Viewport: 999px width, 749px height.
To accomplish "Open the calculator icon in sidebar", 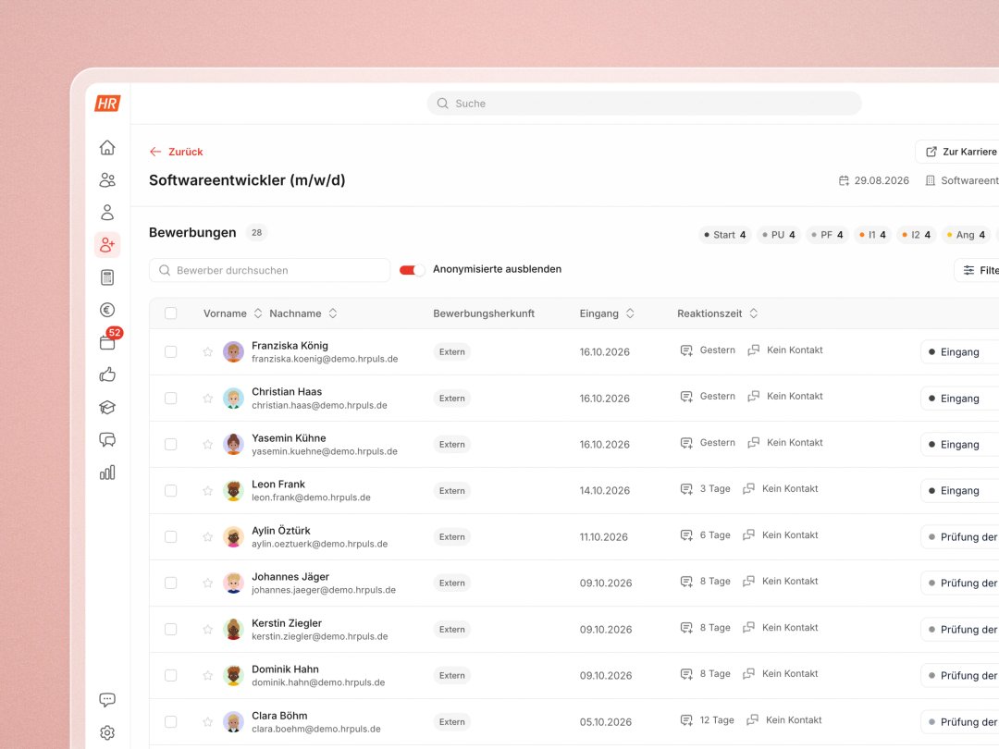I will point(107,277).
